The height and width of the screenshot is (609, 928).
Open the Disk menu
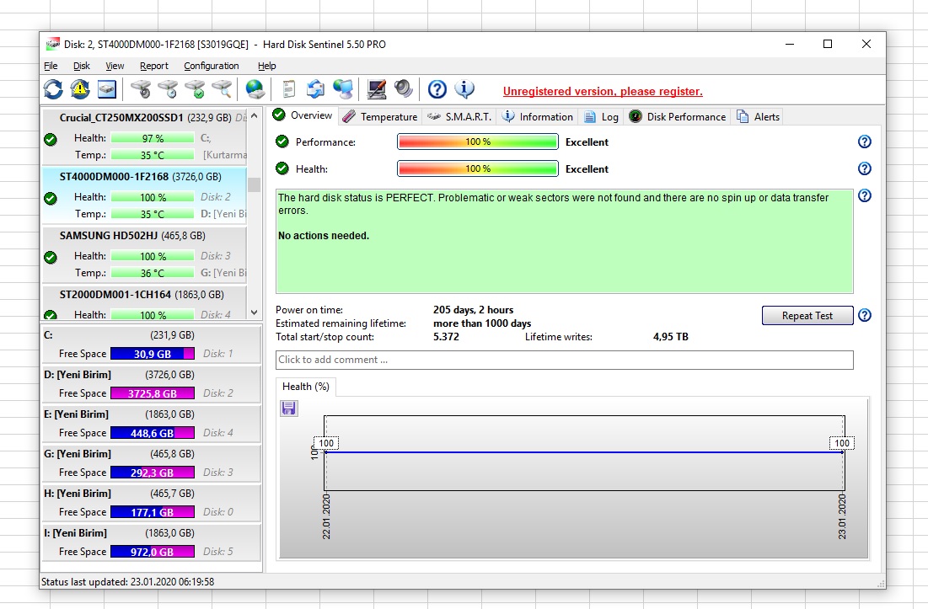click(82, 66)
